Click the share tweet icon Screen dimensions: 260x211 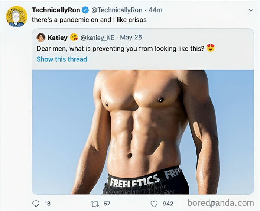[x=214, y=204]
